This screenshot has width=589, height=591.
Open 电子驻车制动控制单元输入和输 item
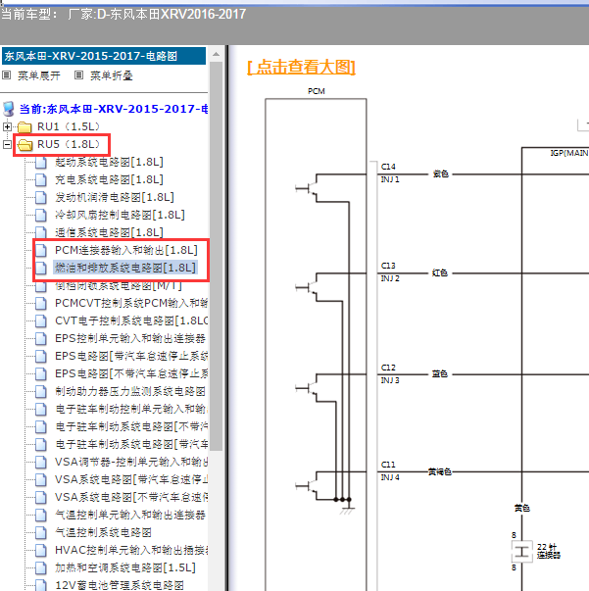tap(131, 409)
